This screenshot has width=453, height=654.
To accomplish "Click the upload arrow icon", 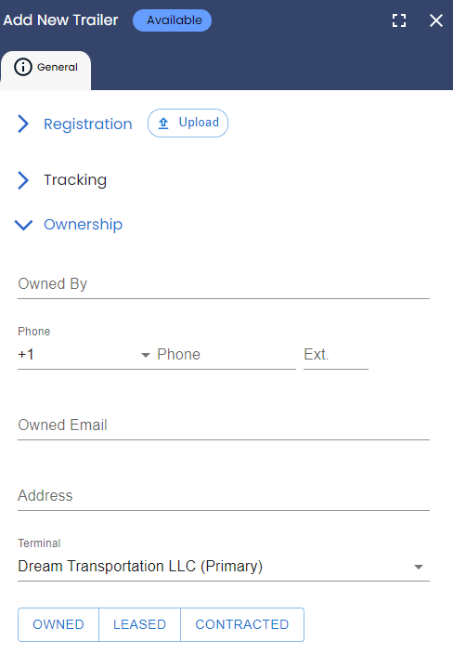I will 163,123.
